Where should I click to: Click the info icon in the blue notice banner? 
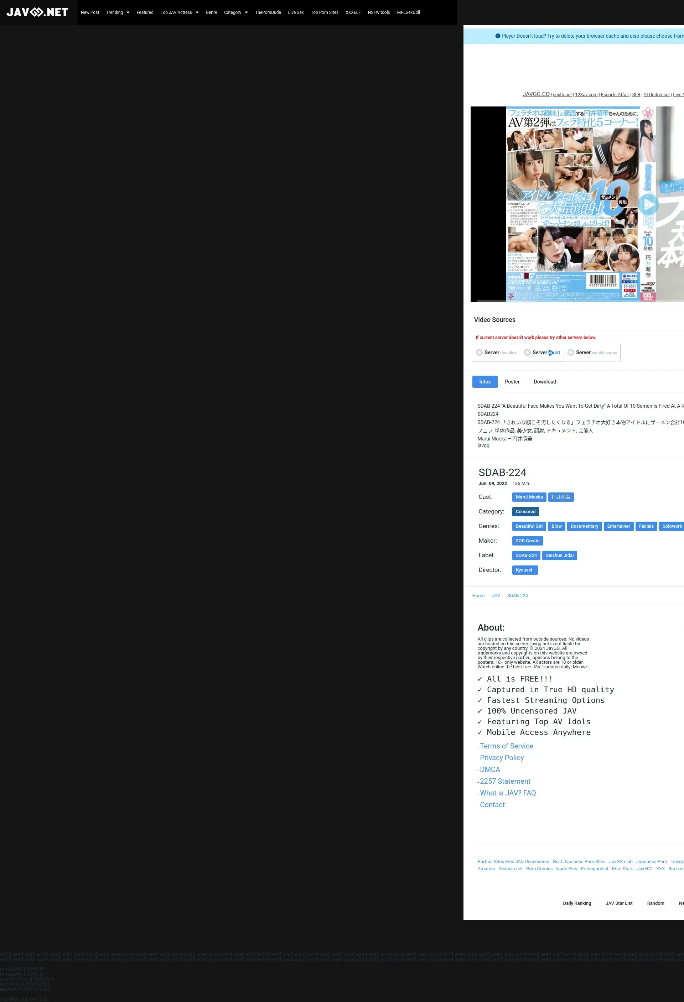(x=498, y=36)
